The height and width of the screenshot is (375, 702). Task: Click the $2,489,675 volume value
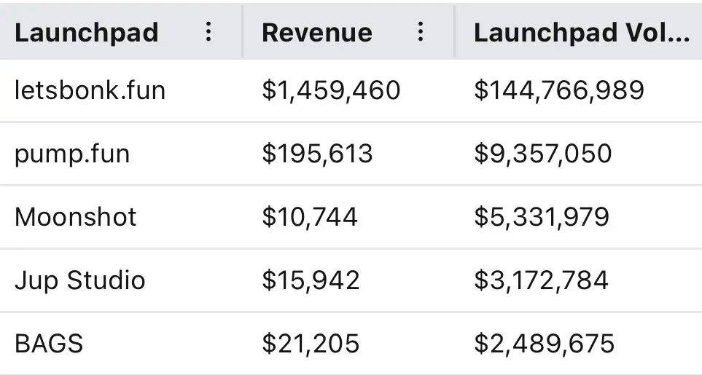pos(544,344)
